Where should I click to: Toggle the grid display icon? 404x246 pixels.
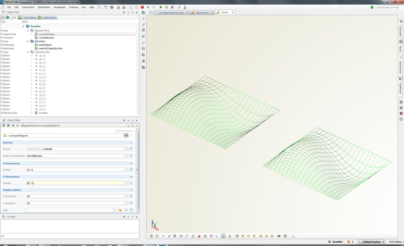pyautogui.click(x=285, y=236)
